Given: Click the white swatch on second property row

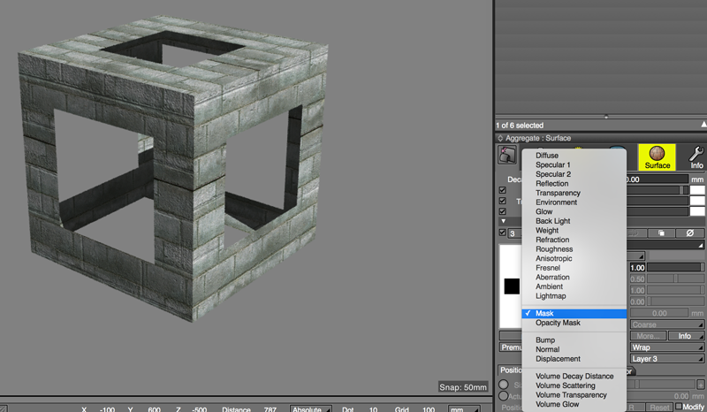Looking at the screenshot, I should coord(697,201).
